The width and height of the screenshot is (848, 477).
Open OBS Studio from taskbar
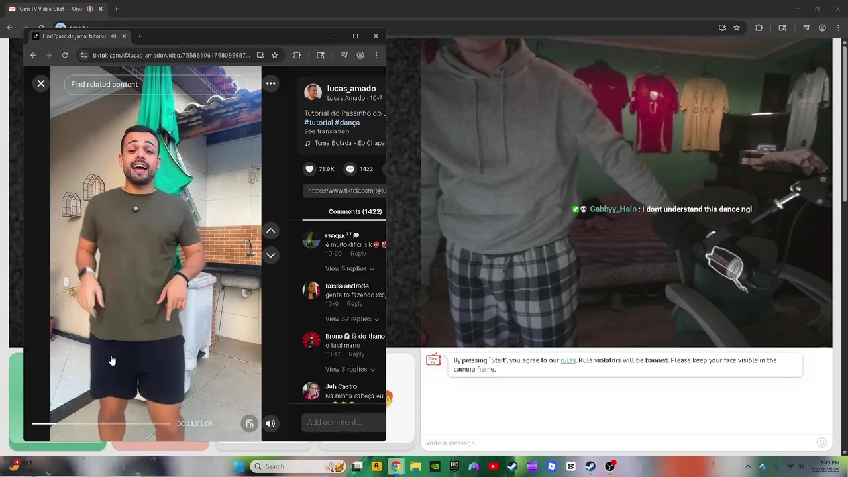(610, 466)
